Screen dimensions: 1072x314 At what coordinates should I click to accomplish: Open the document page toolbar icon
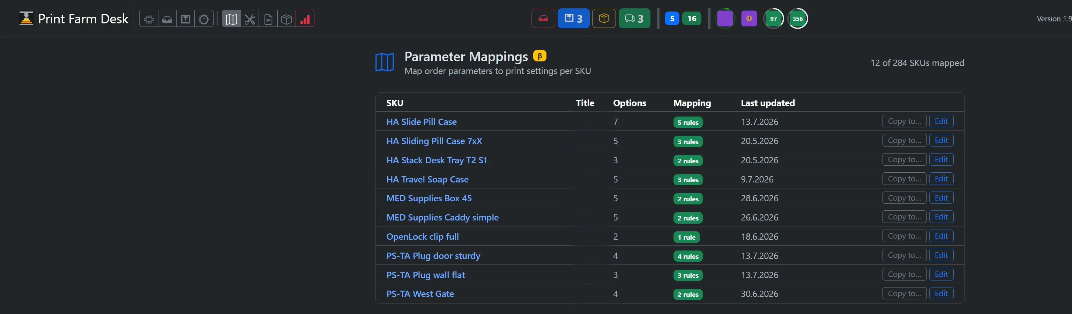[268, 19]
